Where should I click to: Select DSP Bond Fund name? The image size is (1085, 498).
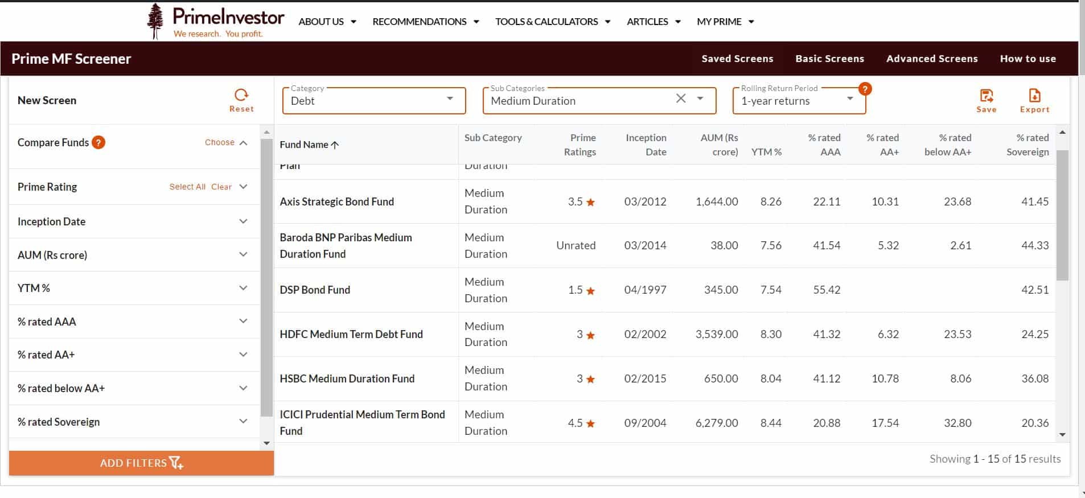315,290
